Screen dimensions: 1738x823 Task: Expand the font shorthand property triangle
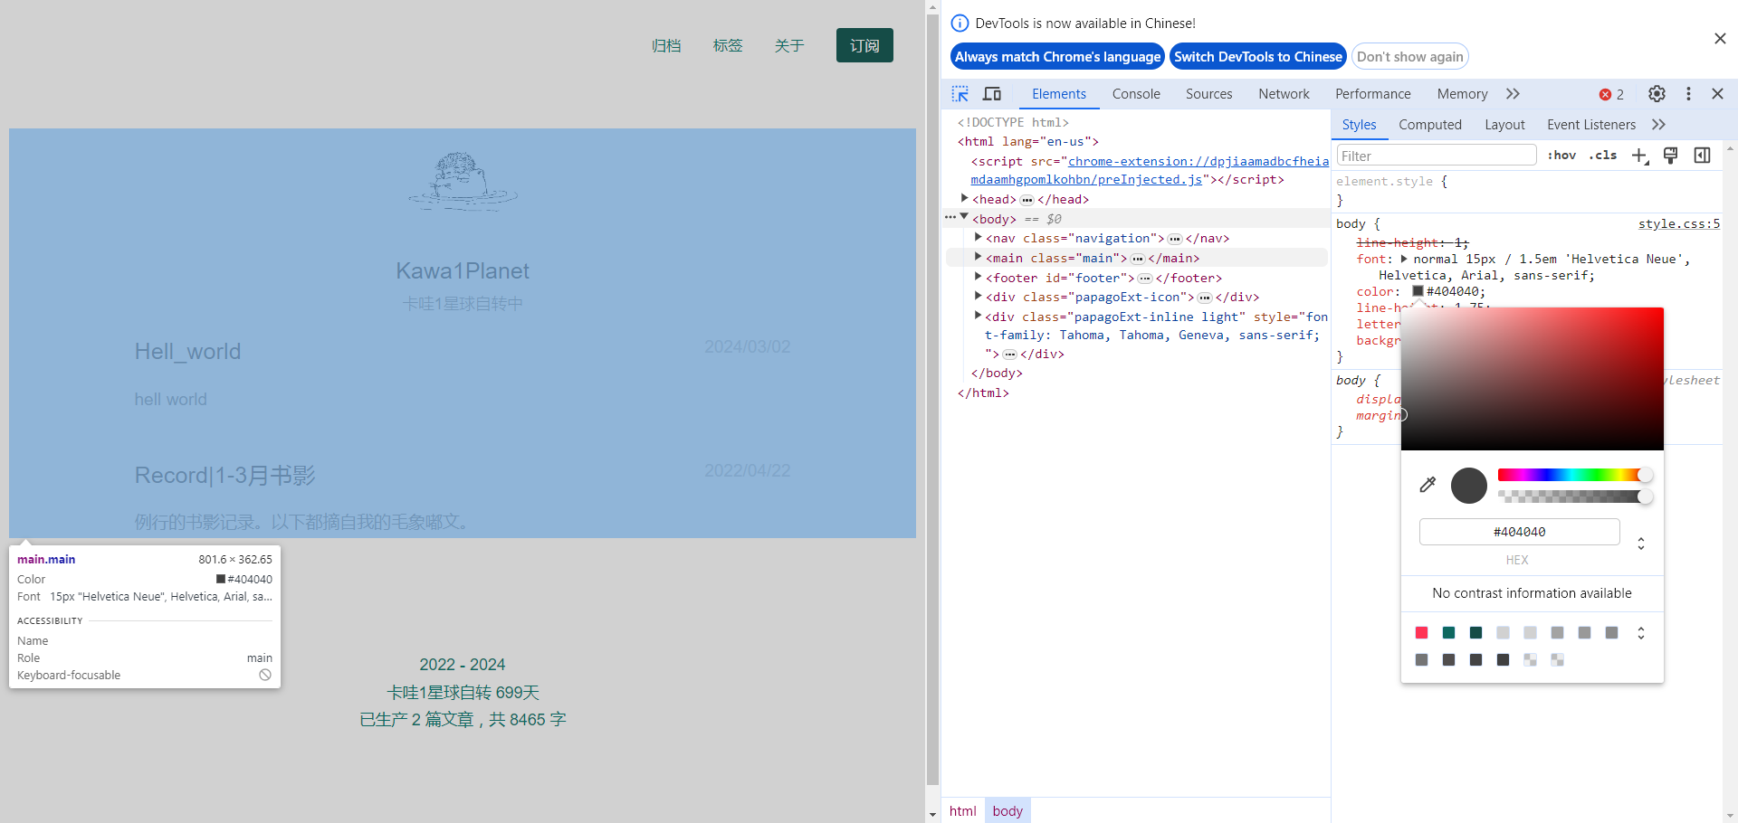click(1404, 259)
